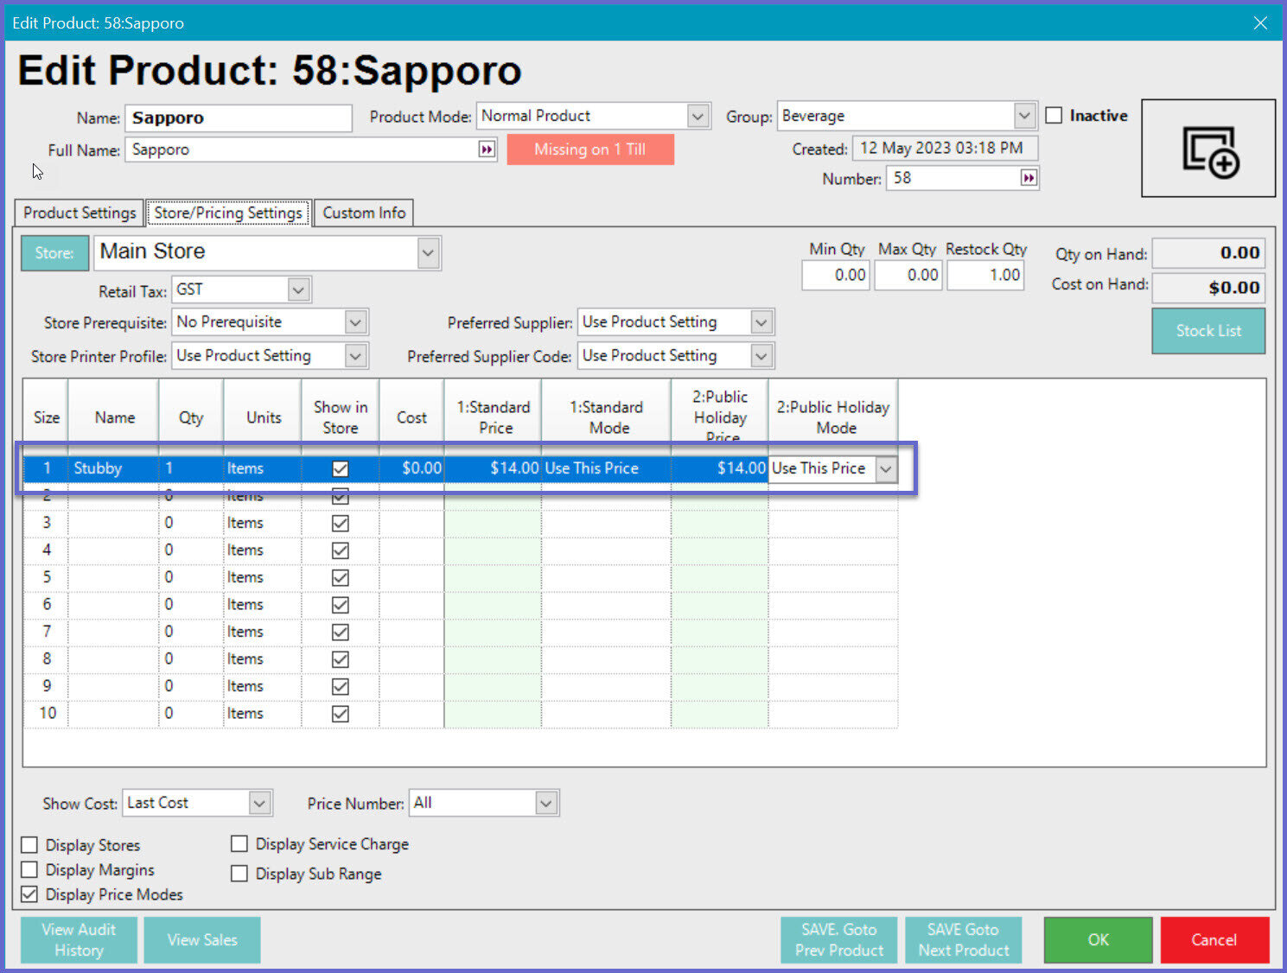Image resolution: width=1287 pixels, height=973 pixels.
Task: Click the Store button
Action: coord(54,253)
